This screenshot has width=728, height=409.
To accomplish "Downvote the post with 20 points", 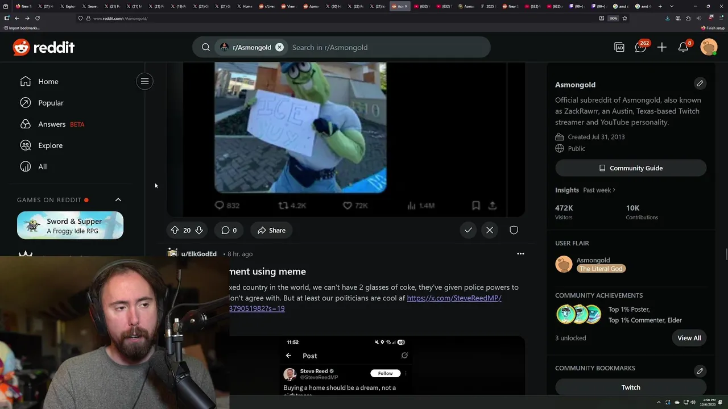I will pyautogui.click(x=199, y=230).
